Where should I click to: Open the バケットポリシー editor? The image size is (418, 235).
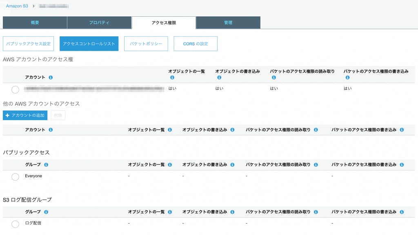(146, 44)
